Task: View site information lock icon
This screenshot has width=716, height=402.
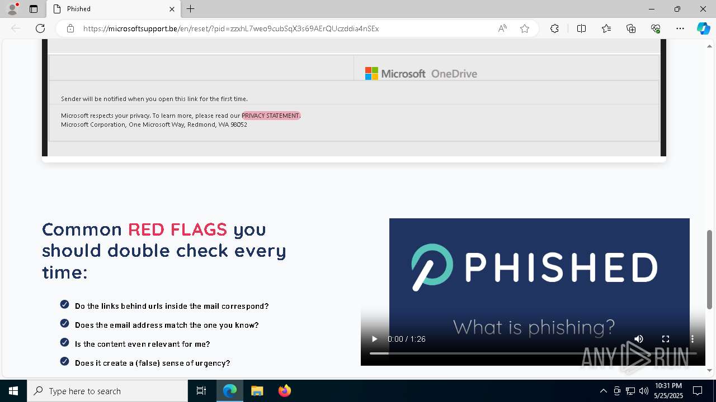Action: point(70,28)
